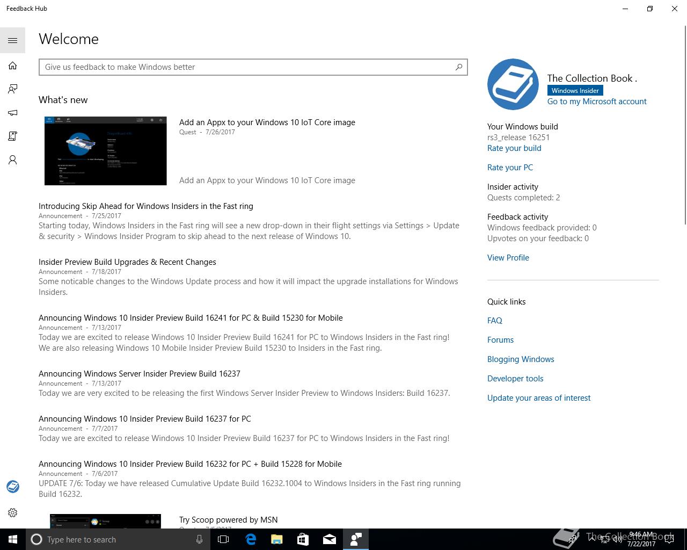Click the taskbar 'Type here to search' box
Viewport: 687px width, 550px height.
[x=117, y=539]
